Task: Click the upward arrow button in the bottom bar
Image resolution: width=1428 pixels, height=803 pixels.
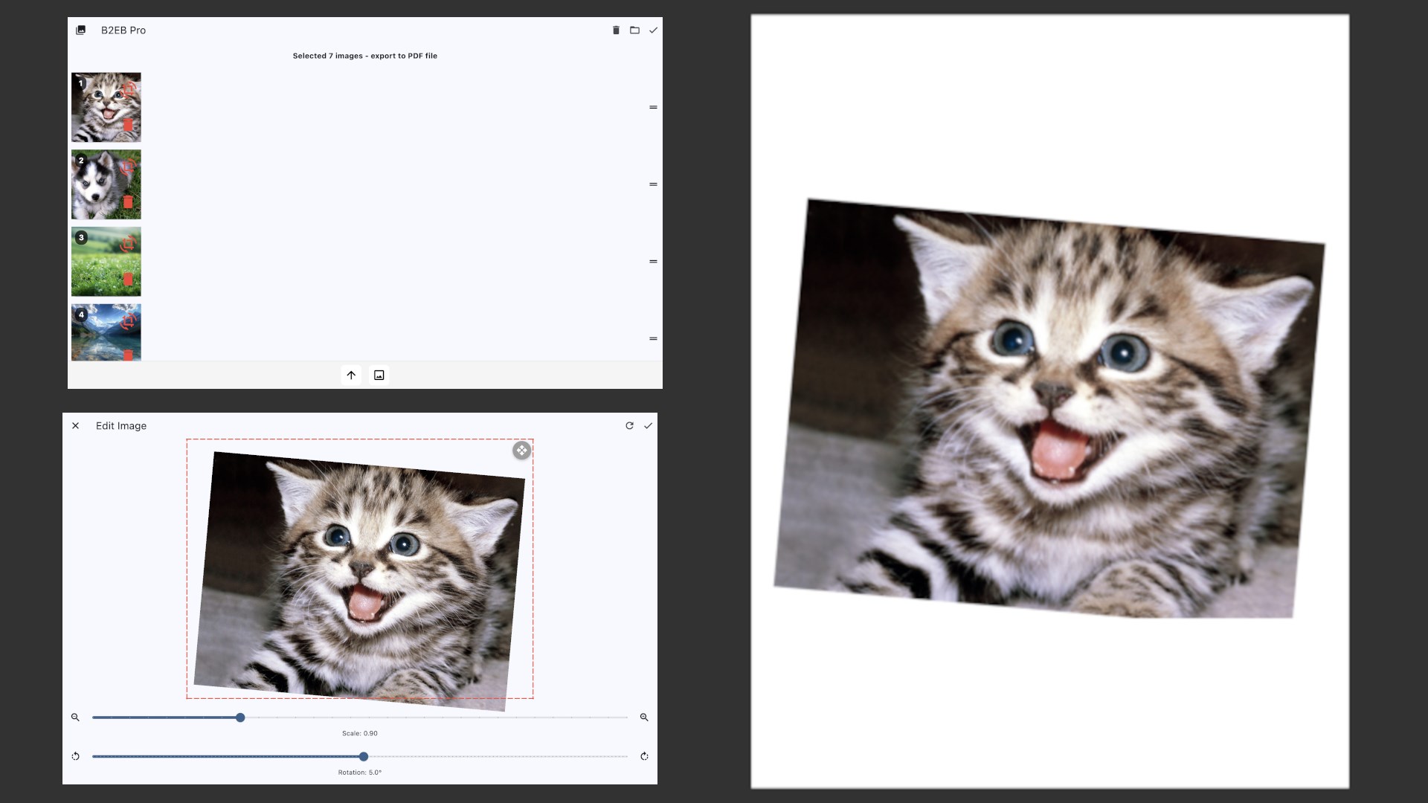Action: (351, 375)
